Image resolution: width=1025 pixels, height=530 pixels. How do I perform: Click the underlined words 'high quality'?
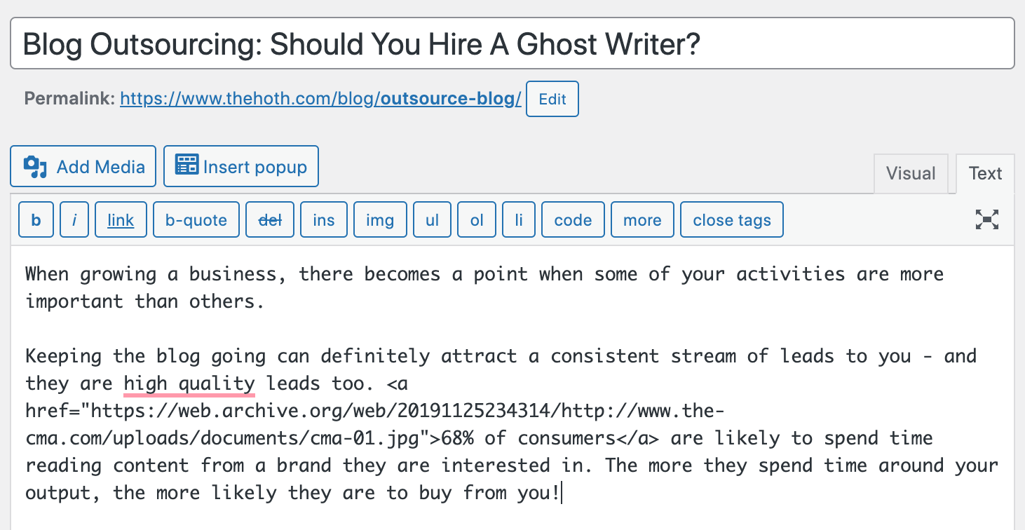click(x=189, y=383)
